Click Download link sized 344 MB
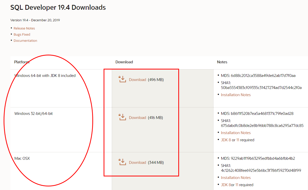This screenshot has width=308, height=190. (x=137, y=163)
